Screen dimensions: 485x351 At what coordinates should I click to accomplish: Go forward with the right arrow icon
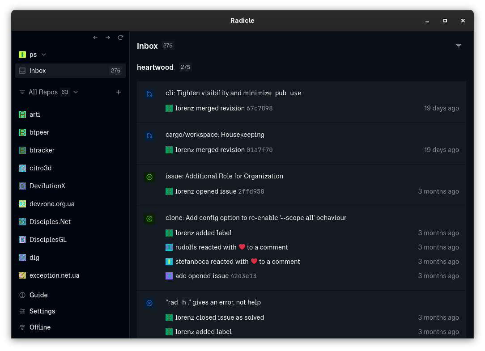click(x=108, y=38)
